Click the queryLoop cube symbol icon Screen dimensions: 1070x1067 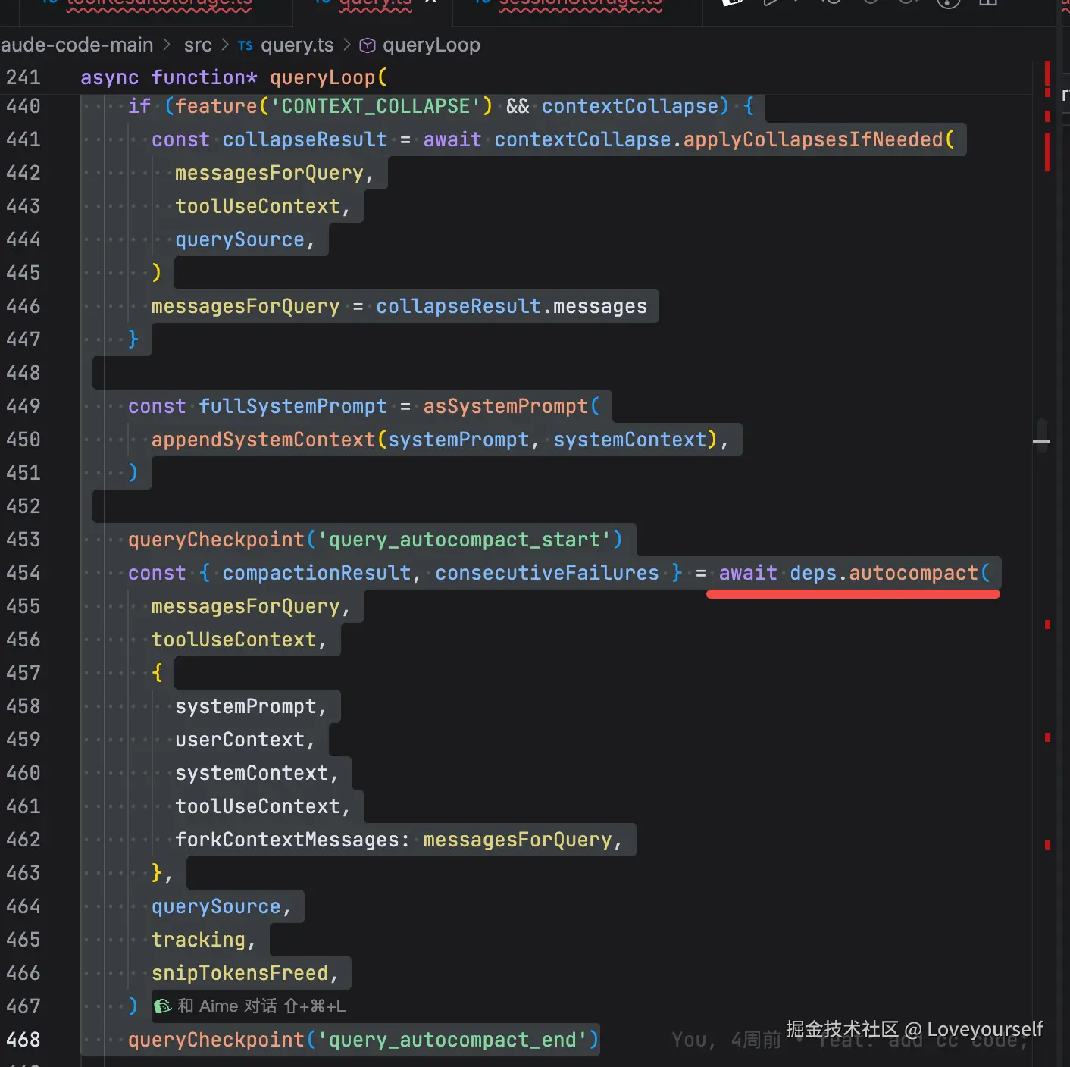(x=368, y=46)
